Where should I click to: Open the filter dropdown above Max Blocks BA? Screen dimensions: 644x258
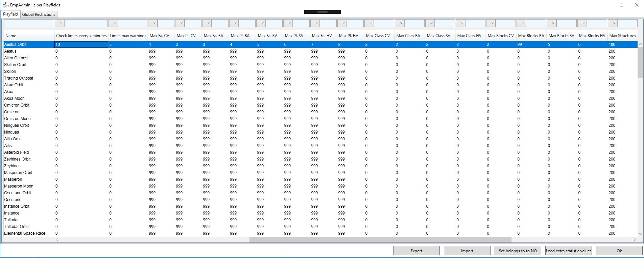[552, 23]
